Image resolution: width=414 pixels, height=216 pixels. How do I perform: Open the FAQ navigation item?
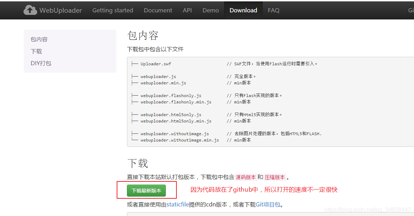[274, 10]
